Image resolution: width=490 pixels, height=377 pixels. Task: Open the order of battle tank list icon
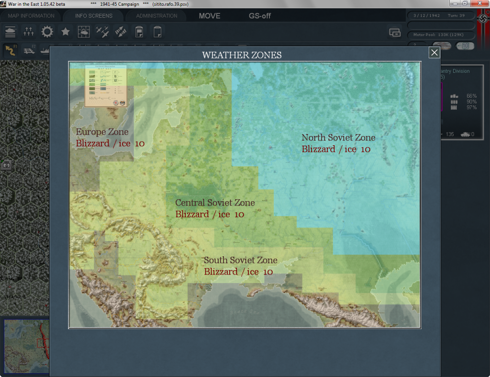(11, 32)
